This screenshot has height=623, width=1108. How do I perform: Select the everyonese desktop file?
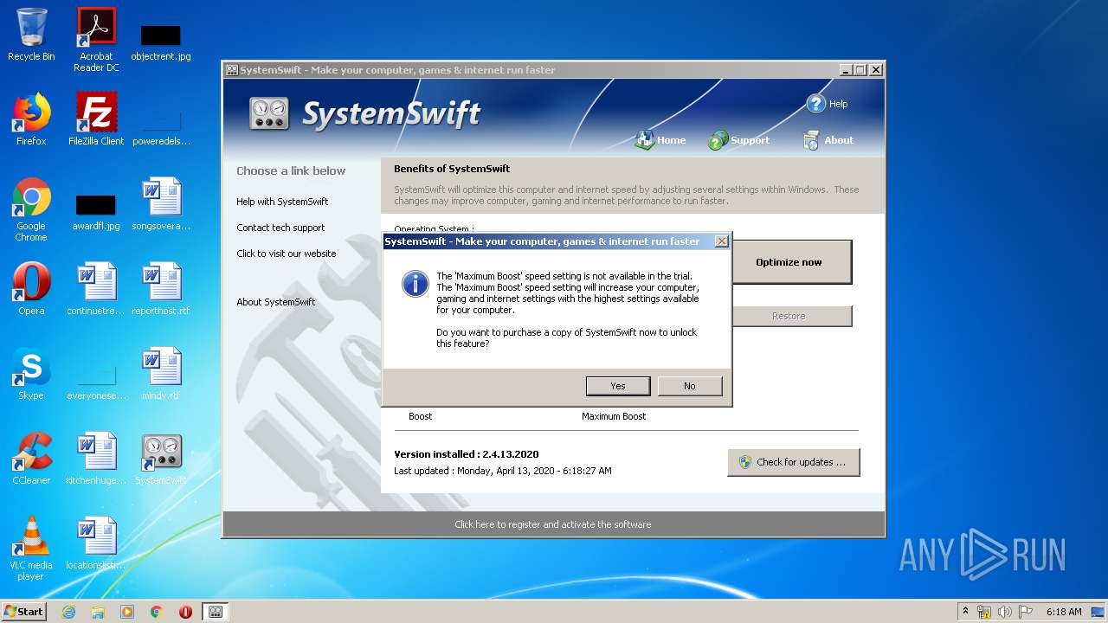(96, 381)
